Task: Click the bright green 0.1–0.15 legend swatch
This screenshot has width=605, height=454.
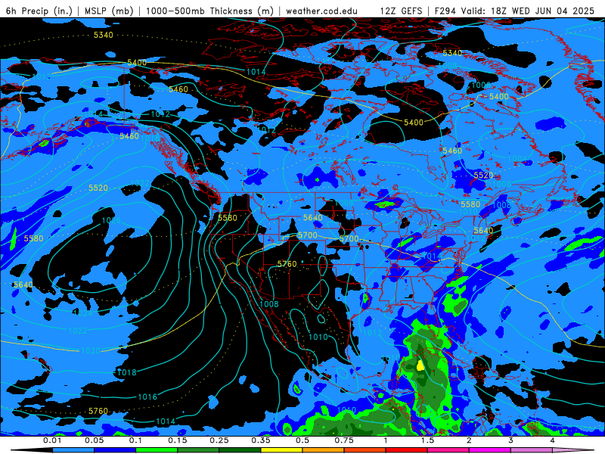Action: click(x=157, y=450)
